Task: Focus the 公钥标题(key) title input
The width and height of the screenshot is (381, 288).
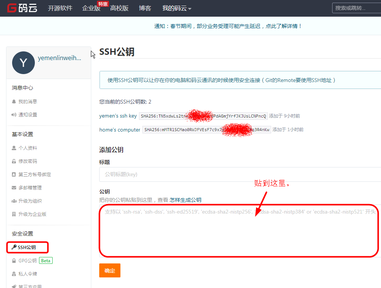Action: (240, 174)
